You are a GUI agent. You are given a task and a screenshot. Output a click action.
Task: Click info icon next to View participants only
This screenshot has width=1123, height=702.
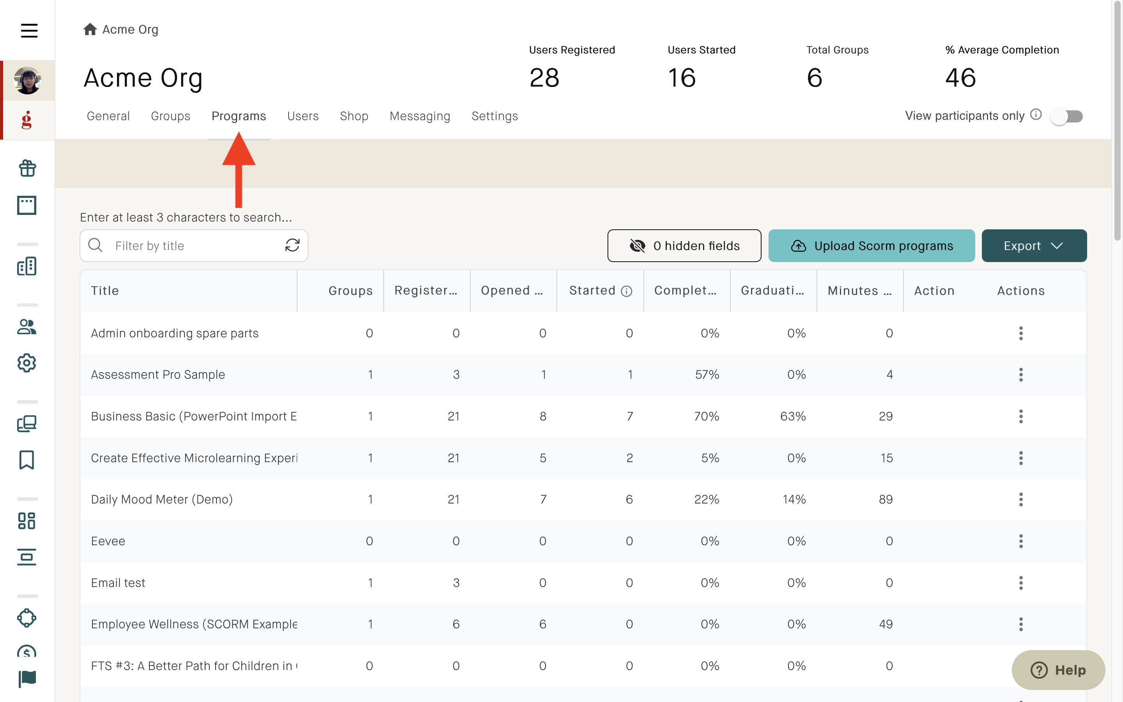(x=1036, y=115)
